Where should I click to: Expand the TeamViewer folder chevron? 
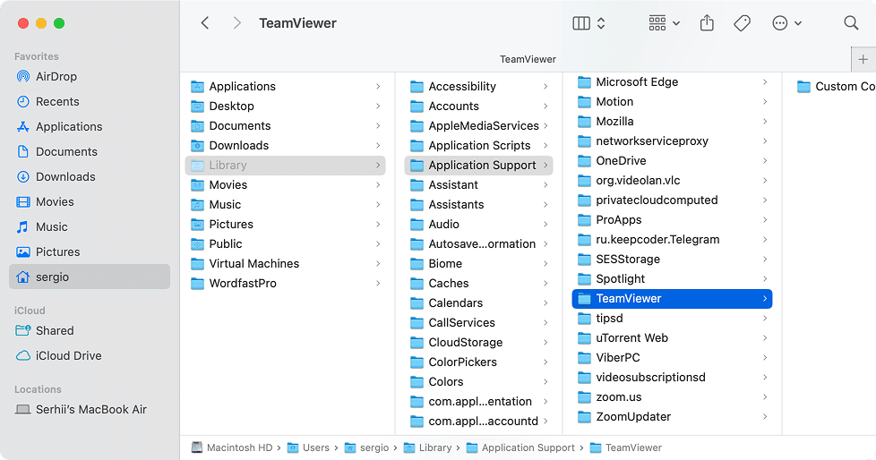click(x=765, y=299)
